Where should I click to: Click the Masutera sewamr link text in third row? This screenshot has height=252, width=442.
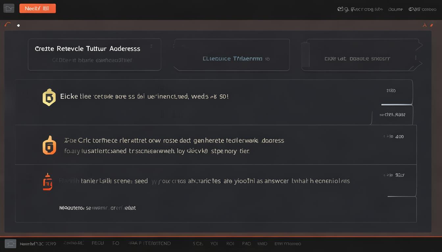tap(97, 208)
